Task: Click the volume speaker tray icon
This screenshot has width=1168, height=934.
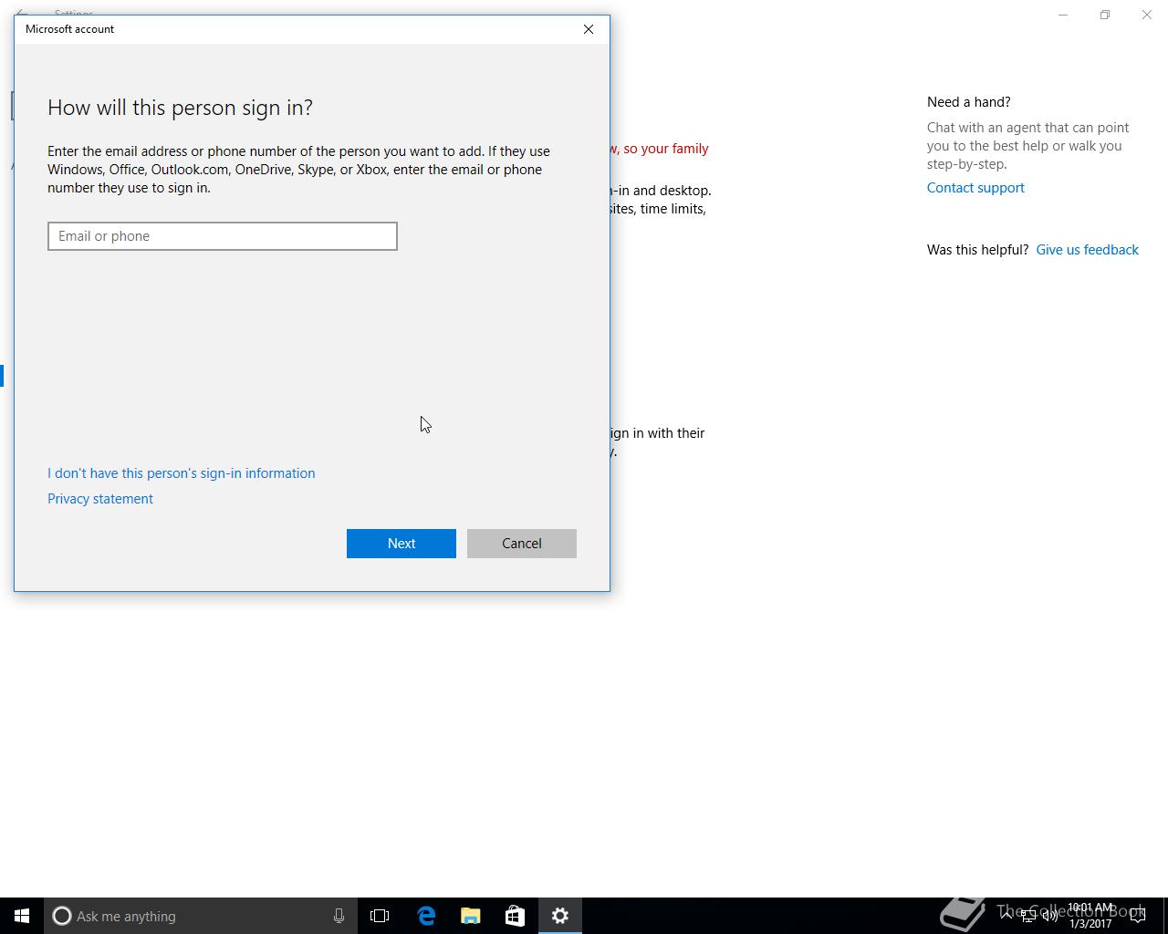Action: pyautogui.click(x=1049, y=916)
